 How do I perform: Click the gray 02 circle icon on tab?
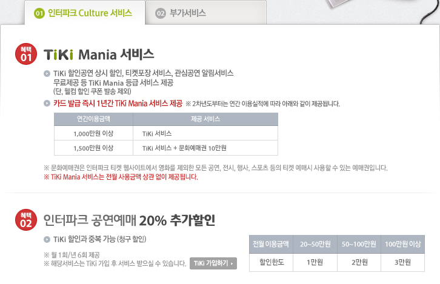click(161, 13)
